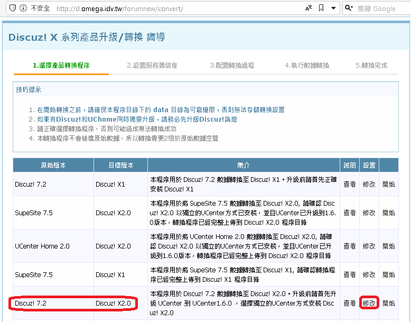The height and width of the screenshot is (322, 411).
Task: Open the search engine magnifier dropdown
Action: [349, 8]
